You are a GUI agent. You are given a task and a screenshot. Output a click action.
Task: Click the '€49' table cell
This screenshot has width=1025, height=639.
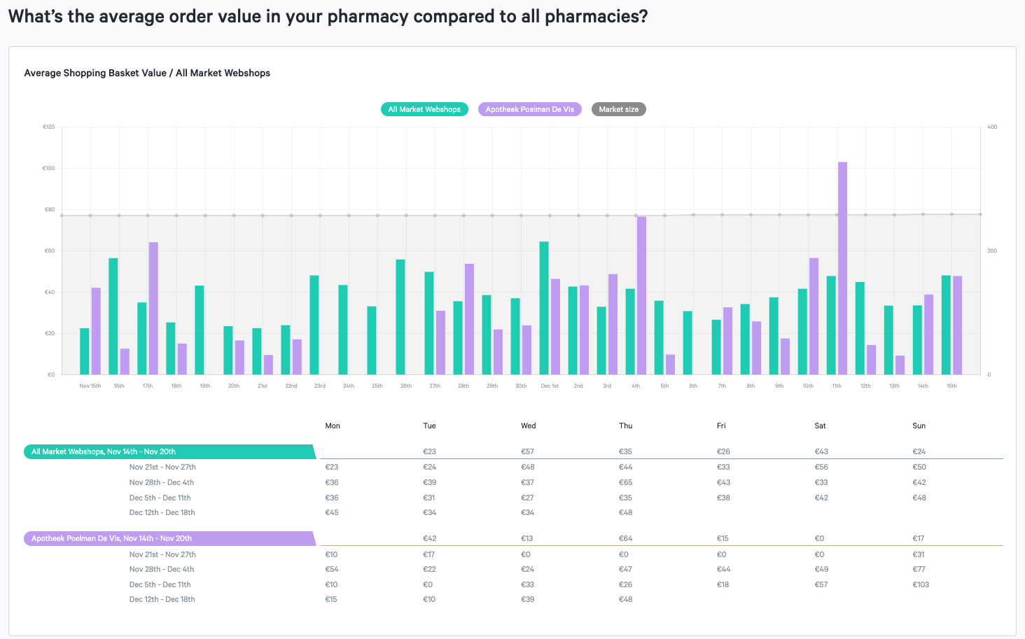coord(821,569)
